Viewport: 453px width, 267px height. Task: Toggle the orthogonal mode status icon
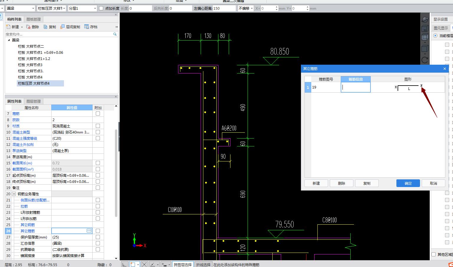[124, 264]
